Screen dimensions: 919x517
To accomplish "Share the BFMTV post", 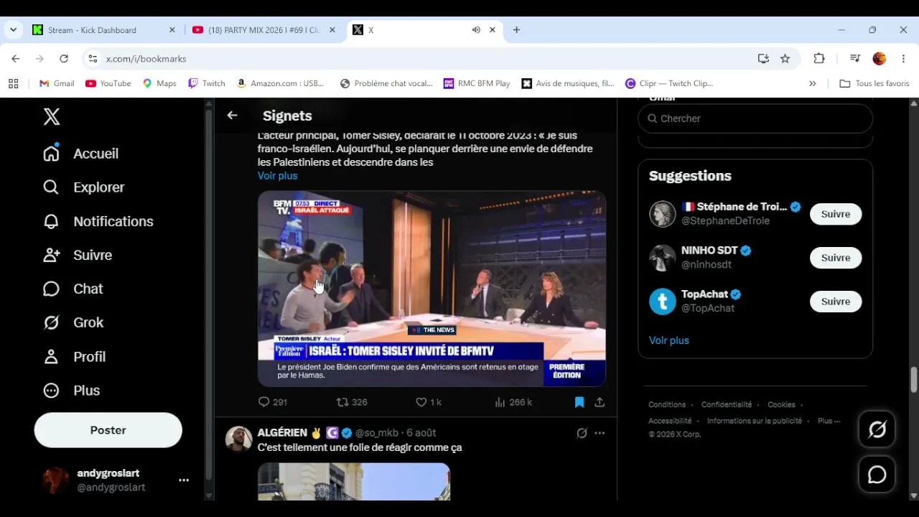I will [x=600, y=402].
